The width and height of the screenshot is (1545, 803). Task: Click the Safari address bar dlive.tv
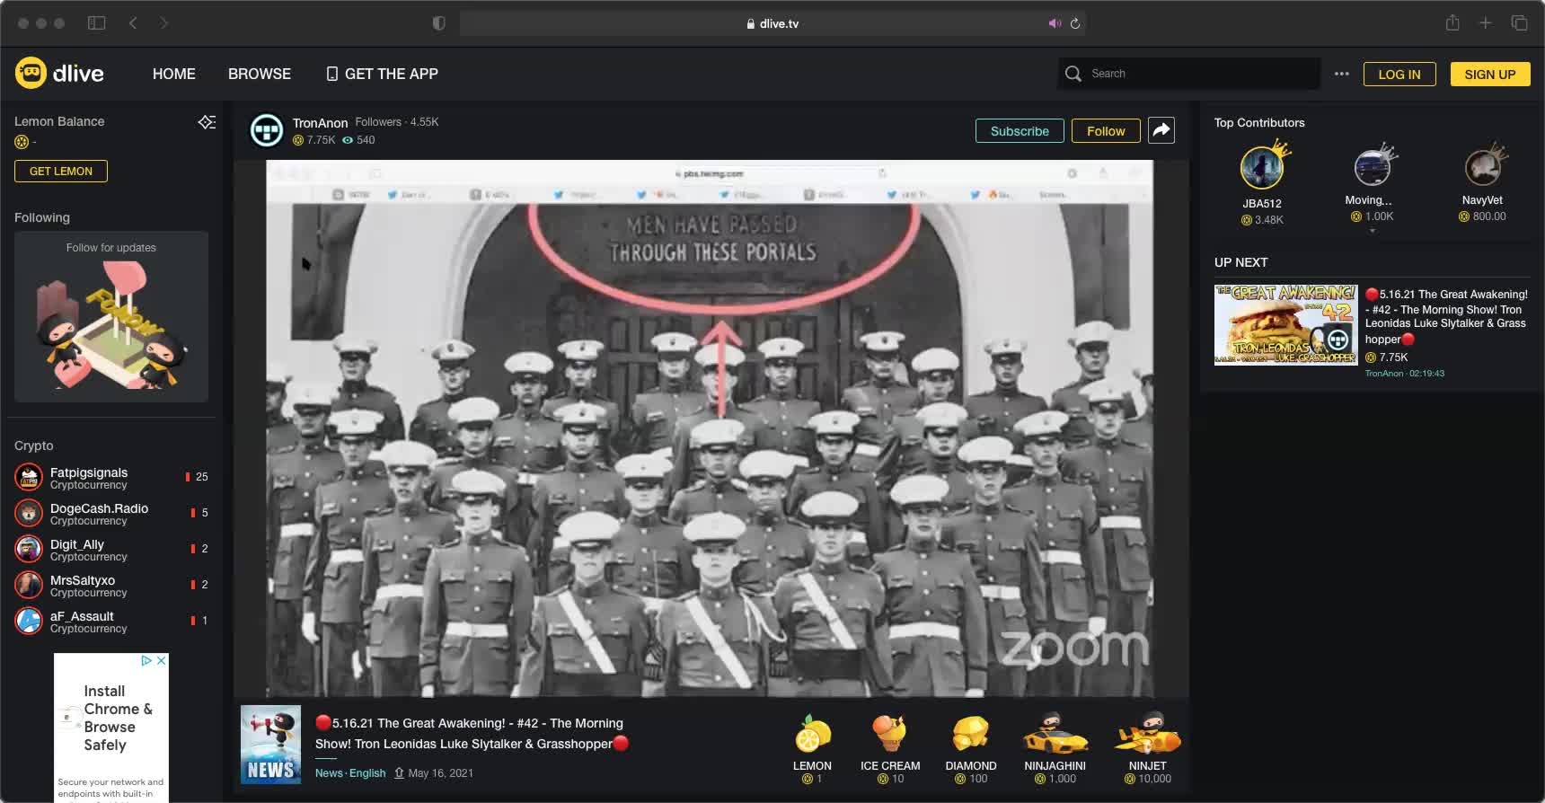772,23
